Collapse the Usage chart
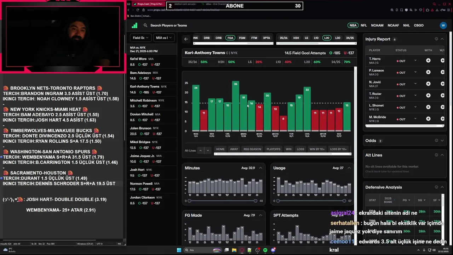The image size is (453, 255). pyautogui.click(x=349, y=168)
